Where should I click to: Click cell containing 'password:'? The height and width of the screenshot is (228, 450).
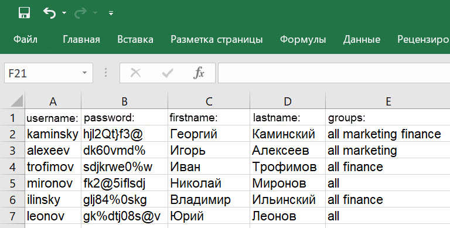pyautogui.click(x=124, y=117)
